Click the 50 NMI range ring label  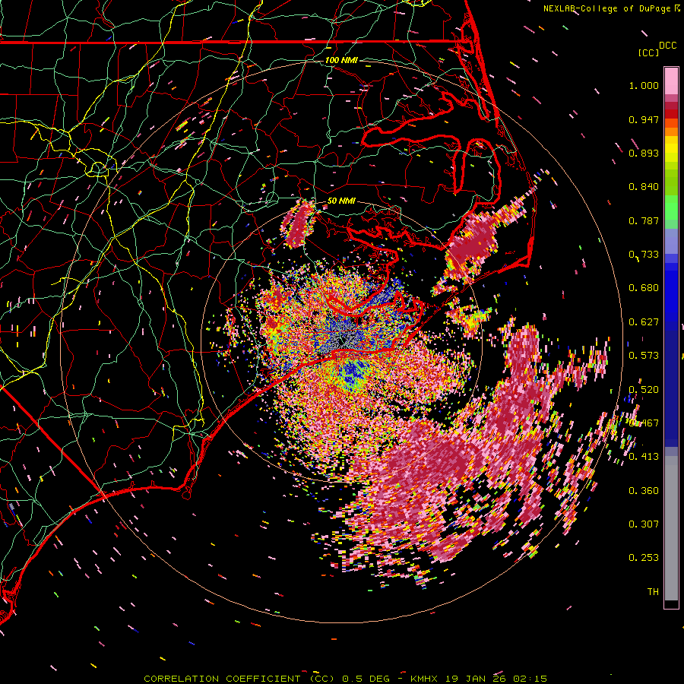click(341, 201)
